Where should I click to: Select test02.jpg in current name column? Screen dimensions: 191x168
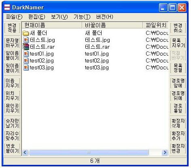[42, 61]
